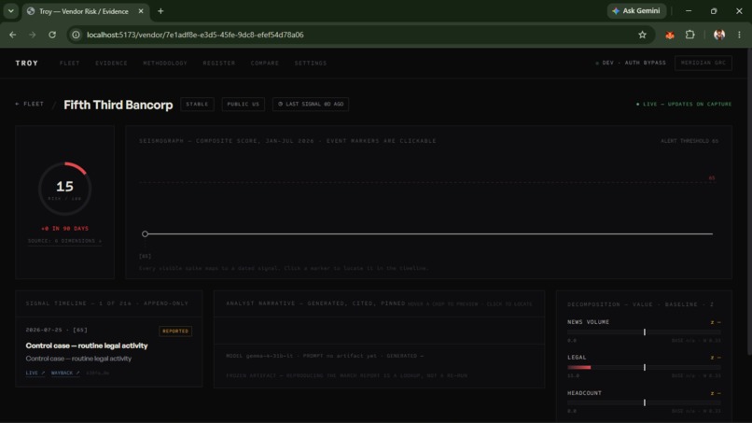The width and height of the screenshot is (752, 423).
Task: Click the Signal Timeline panel header
Action: (109, 303)
